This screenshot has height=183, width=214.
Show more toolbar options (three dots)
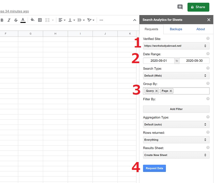click(x=101, y=20)
